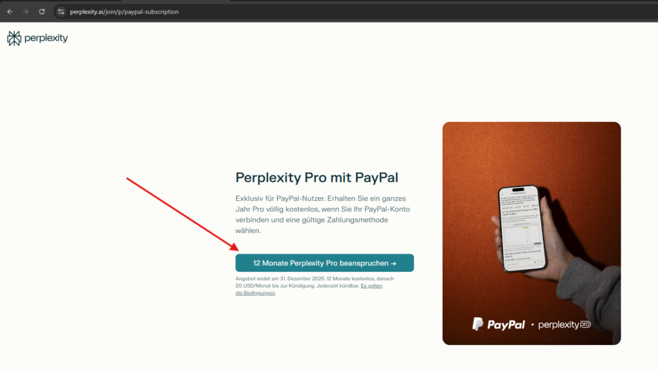Select the "Perplexity Pro mit PayPal" heading

click(x=317, y=177)
